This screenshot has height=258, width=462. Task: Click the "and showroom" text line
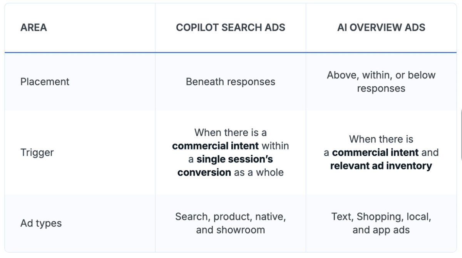[230, 230]
